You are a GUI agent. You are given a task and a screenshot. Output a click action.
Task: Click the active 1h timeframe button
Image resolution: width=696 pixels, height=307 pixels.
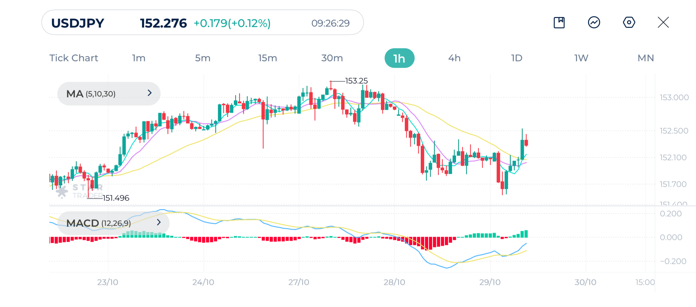click(x=399, y=58)
